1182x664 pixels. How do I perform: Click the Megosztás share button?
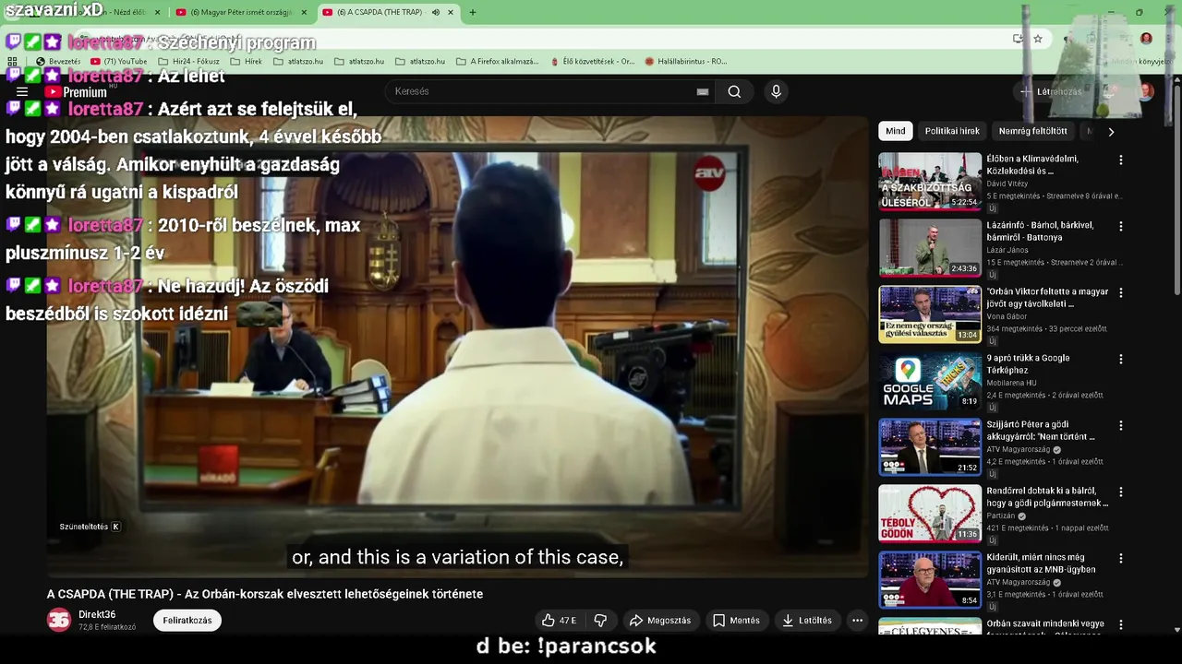660,621
